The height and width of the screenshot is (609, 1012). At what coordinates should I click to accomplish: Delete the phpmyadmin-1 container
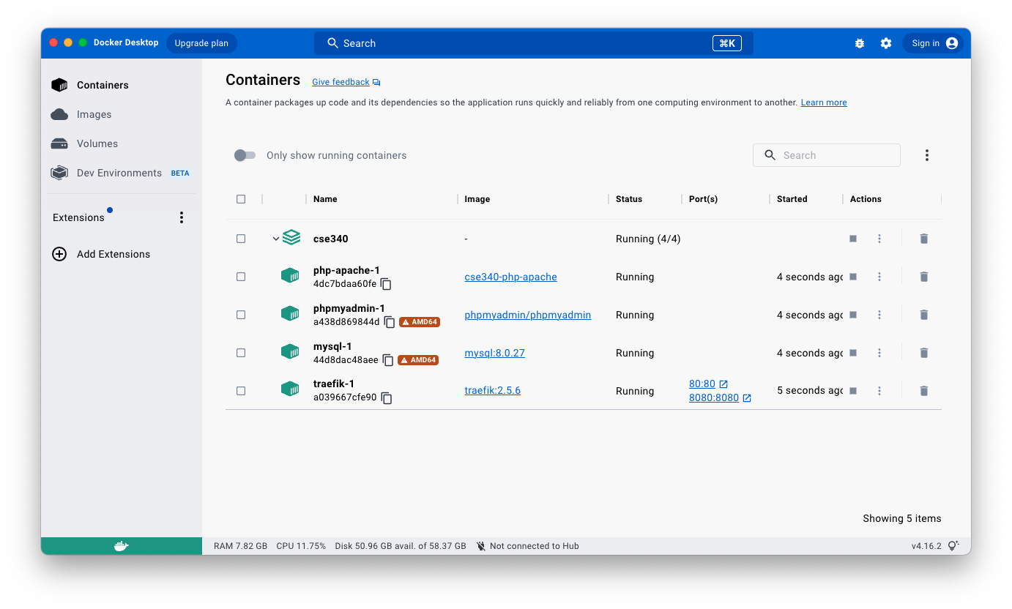(924, 315)
